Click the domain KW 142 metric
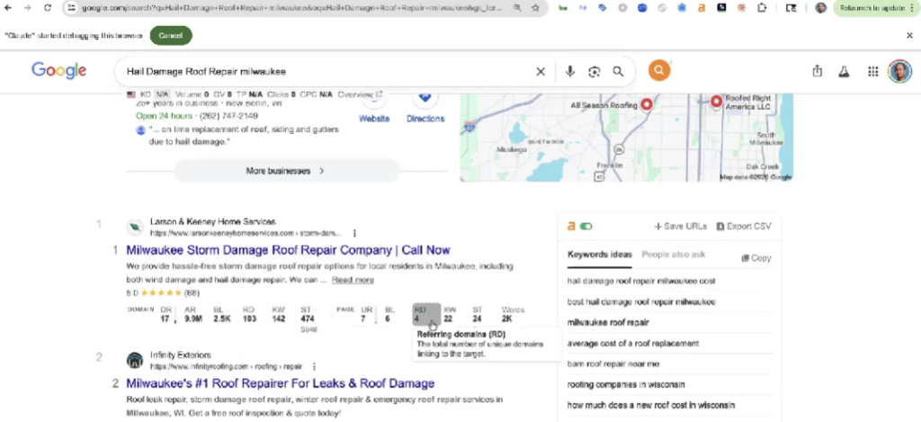This screenshot has width=921, height=422. [279, 314]
